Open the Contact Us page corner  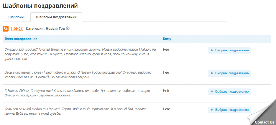click(x=264, y=122)
